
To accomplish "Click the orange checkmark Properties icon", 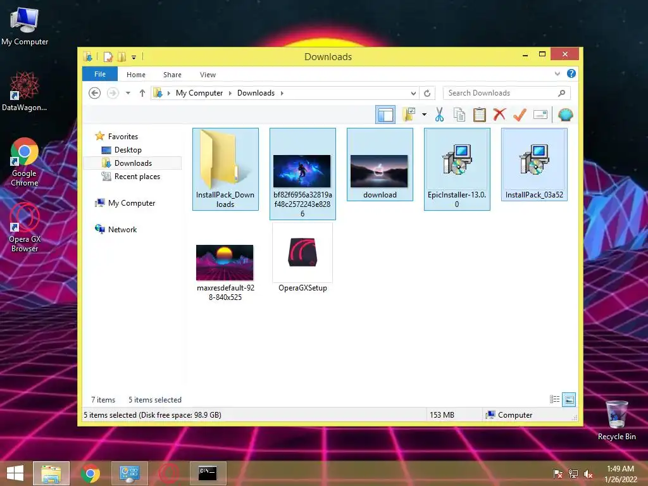I will tap(520, 115).
